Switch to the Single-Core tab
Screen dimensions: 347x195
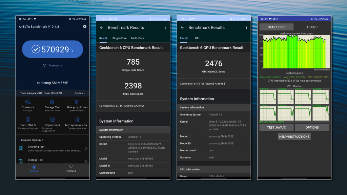[119, 38]
